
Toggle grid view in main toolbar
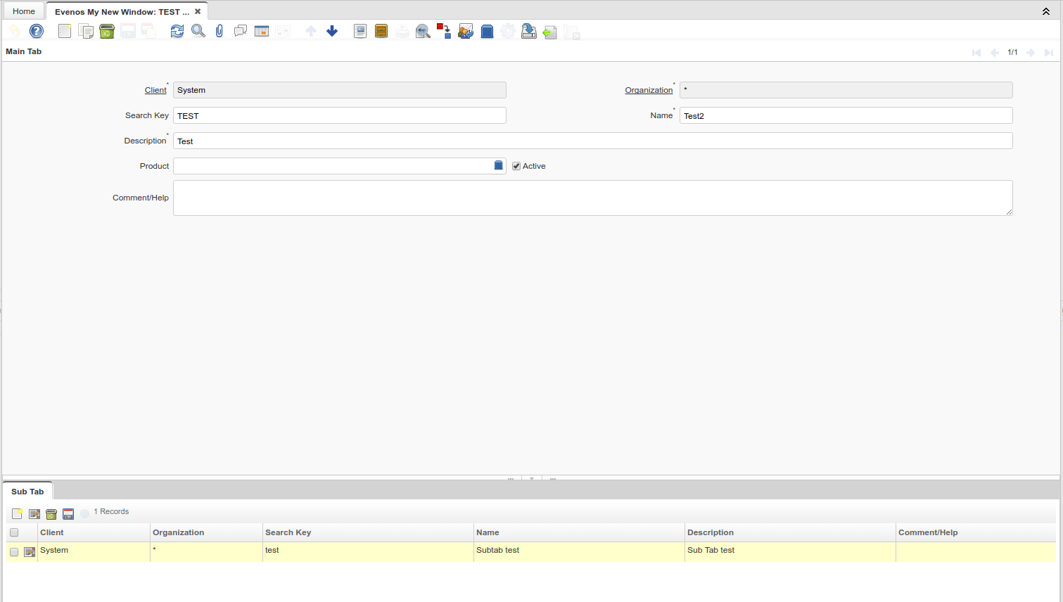click(x=262, y=31)
